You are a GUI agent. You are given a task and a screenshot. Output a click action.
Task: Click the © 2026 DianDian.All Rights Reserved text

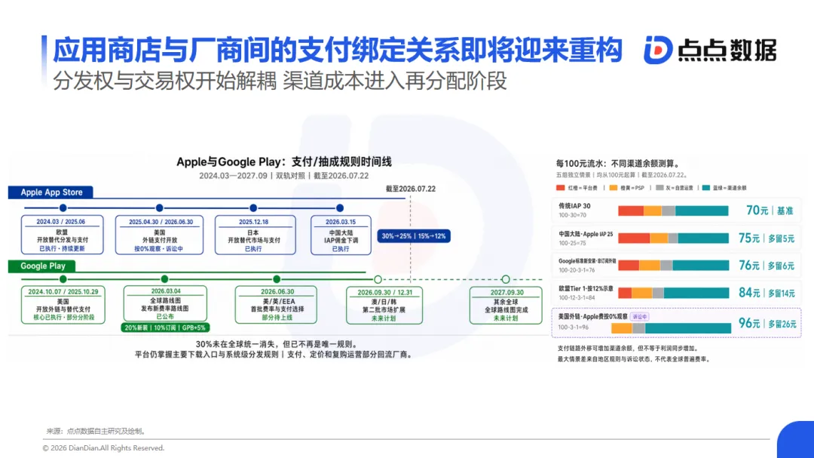click(x=103, y=448)
